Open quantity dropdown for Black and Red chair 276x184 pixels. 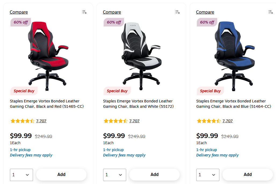(21, 175)
